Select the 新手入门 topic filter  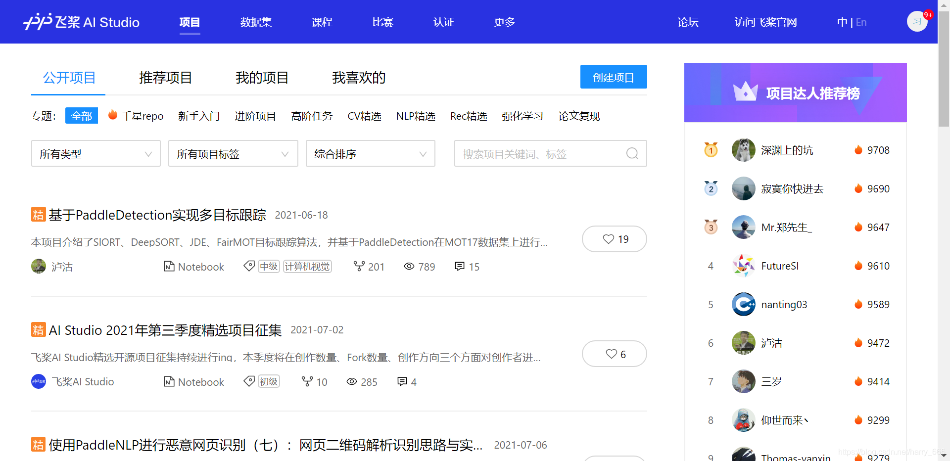(x=199, y=116)
